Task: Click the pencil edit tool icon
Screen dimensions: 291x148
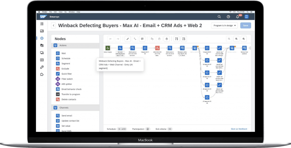Action: (x=128, y=39)
